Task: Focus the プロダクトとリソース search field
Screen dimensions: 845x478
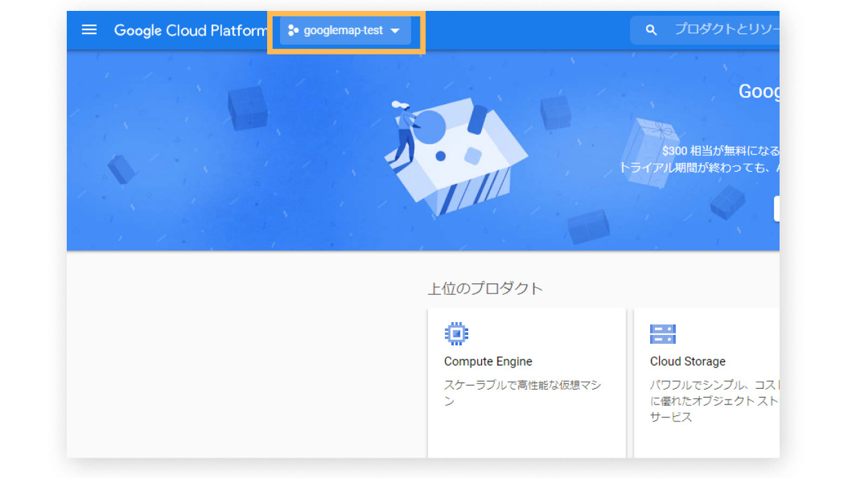Action: point(725,30)
